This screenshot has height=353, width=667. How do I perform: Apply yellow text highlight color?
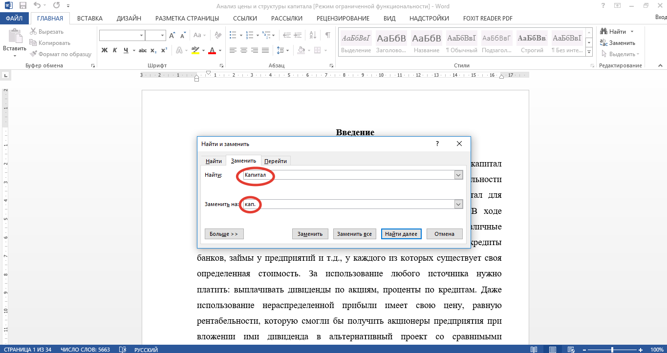point(195,50)
